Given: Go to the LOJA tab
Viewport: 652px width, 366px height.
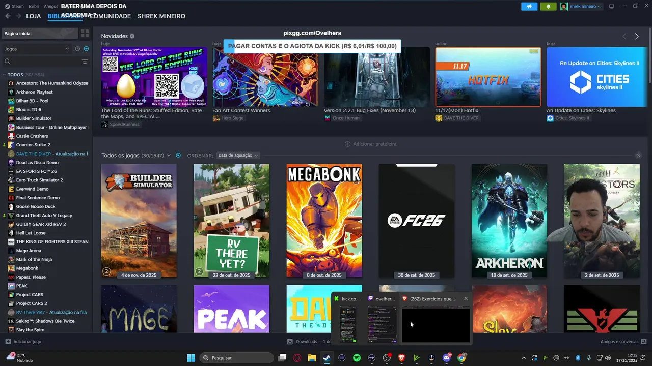Looking at the screenshot, I should (33, 16).
